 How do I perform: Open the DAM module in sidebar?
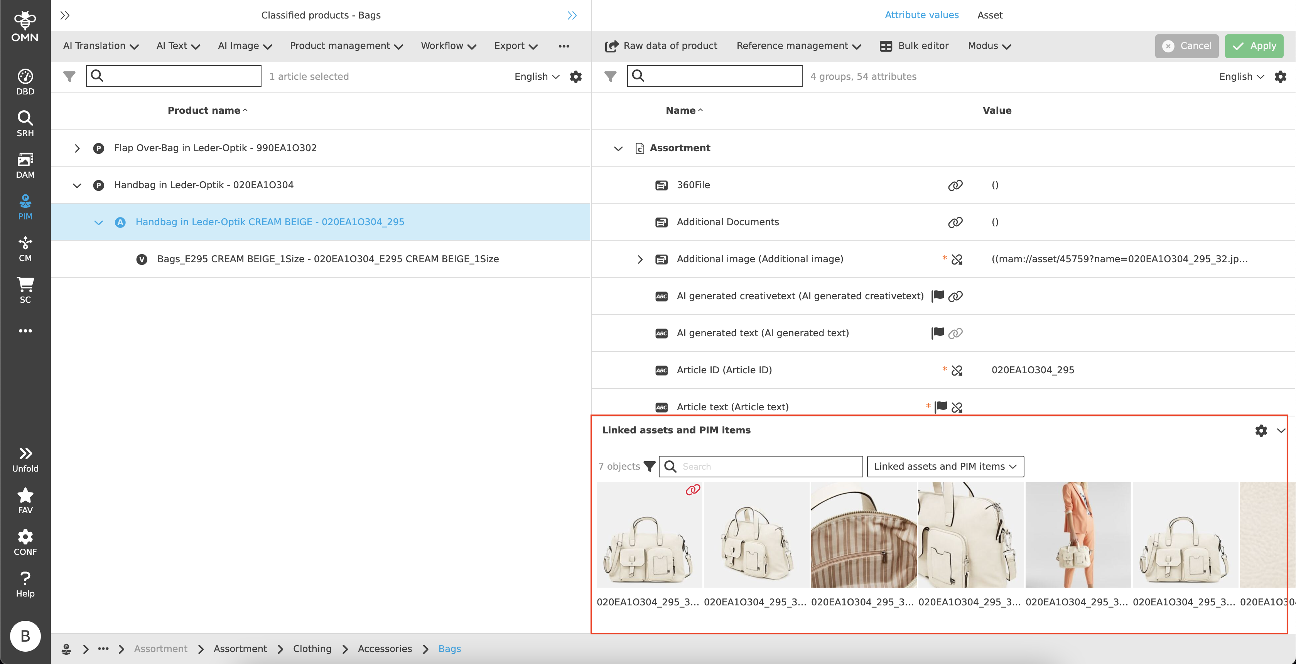25,165
